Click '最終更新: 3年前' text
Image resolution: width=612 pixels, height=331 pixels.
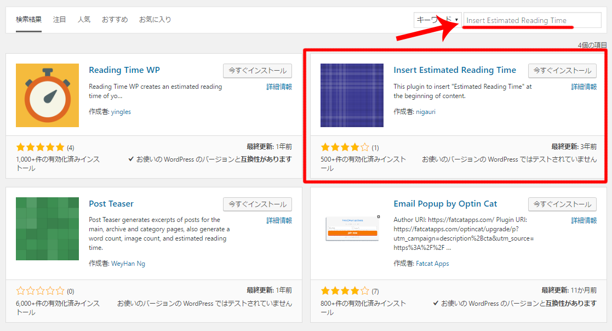point(574,147)
